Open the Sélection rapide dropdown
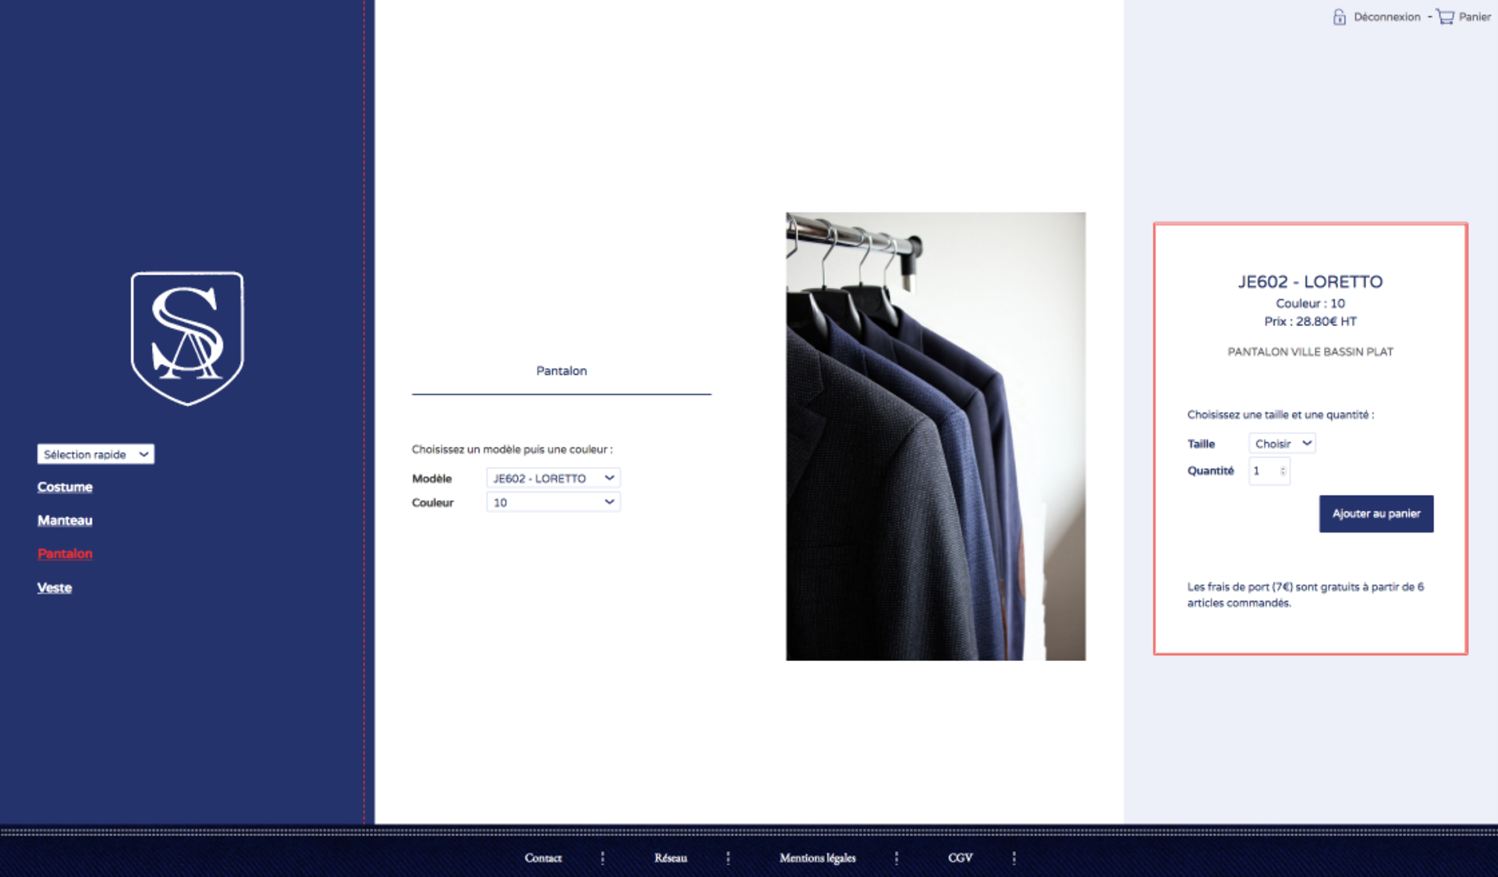The width and height of the screenshot is (1498, 877). click(x=96, y=454)
